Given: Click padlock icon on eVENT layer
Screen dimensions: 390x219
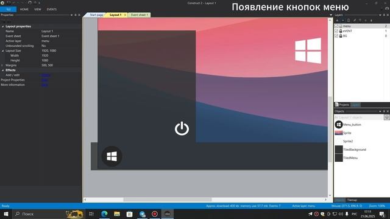Looking at the screenshot, I should pos(341,31).
